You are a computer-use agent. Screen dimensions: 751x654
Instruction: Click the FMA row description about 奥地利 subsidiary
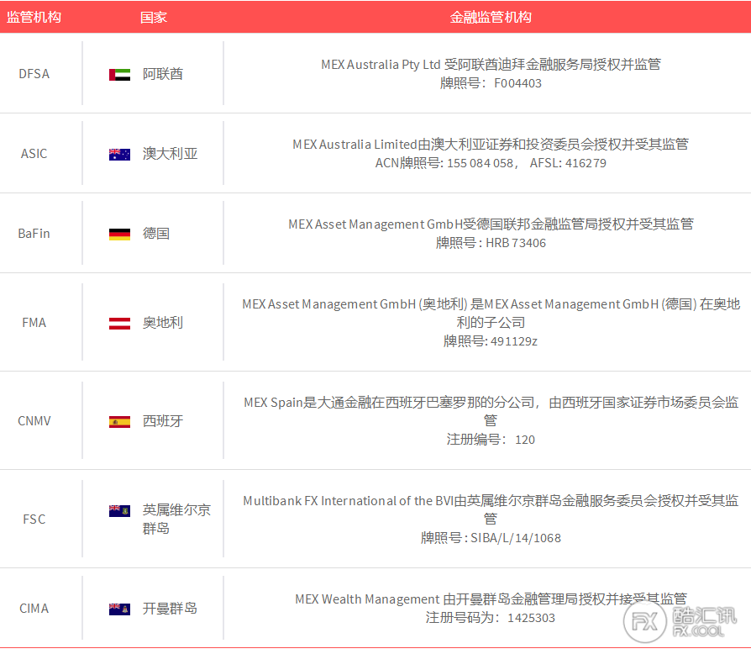(491, 314)
